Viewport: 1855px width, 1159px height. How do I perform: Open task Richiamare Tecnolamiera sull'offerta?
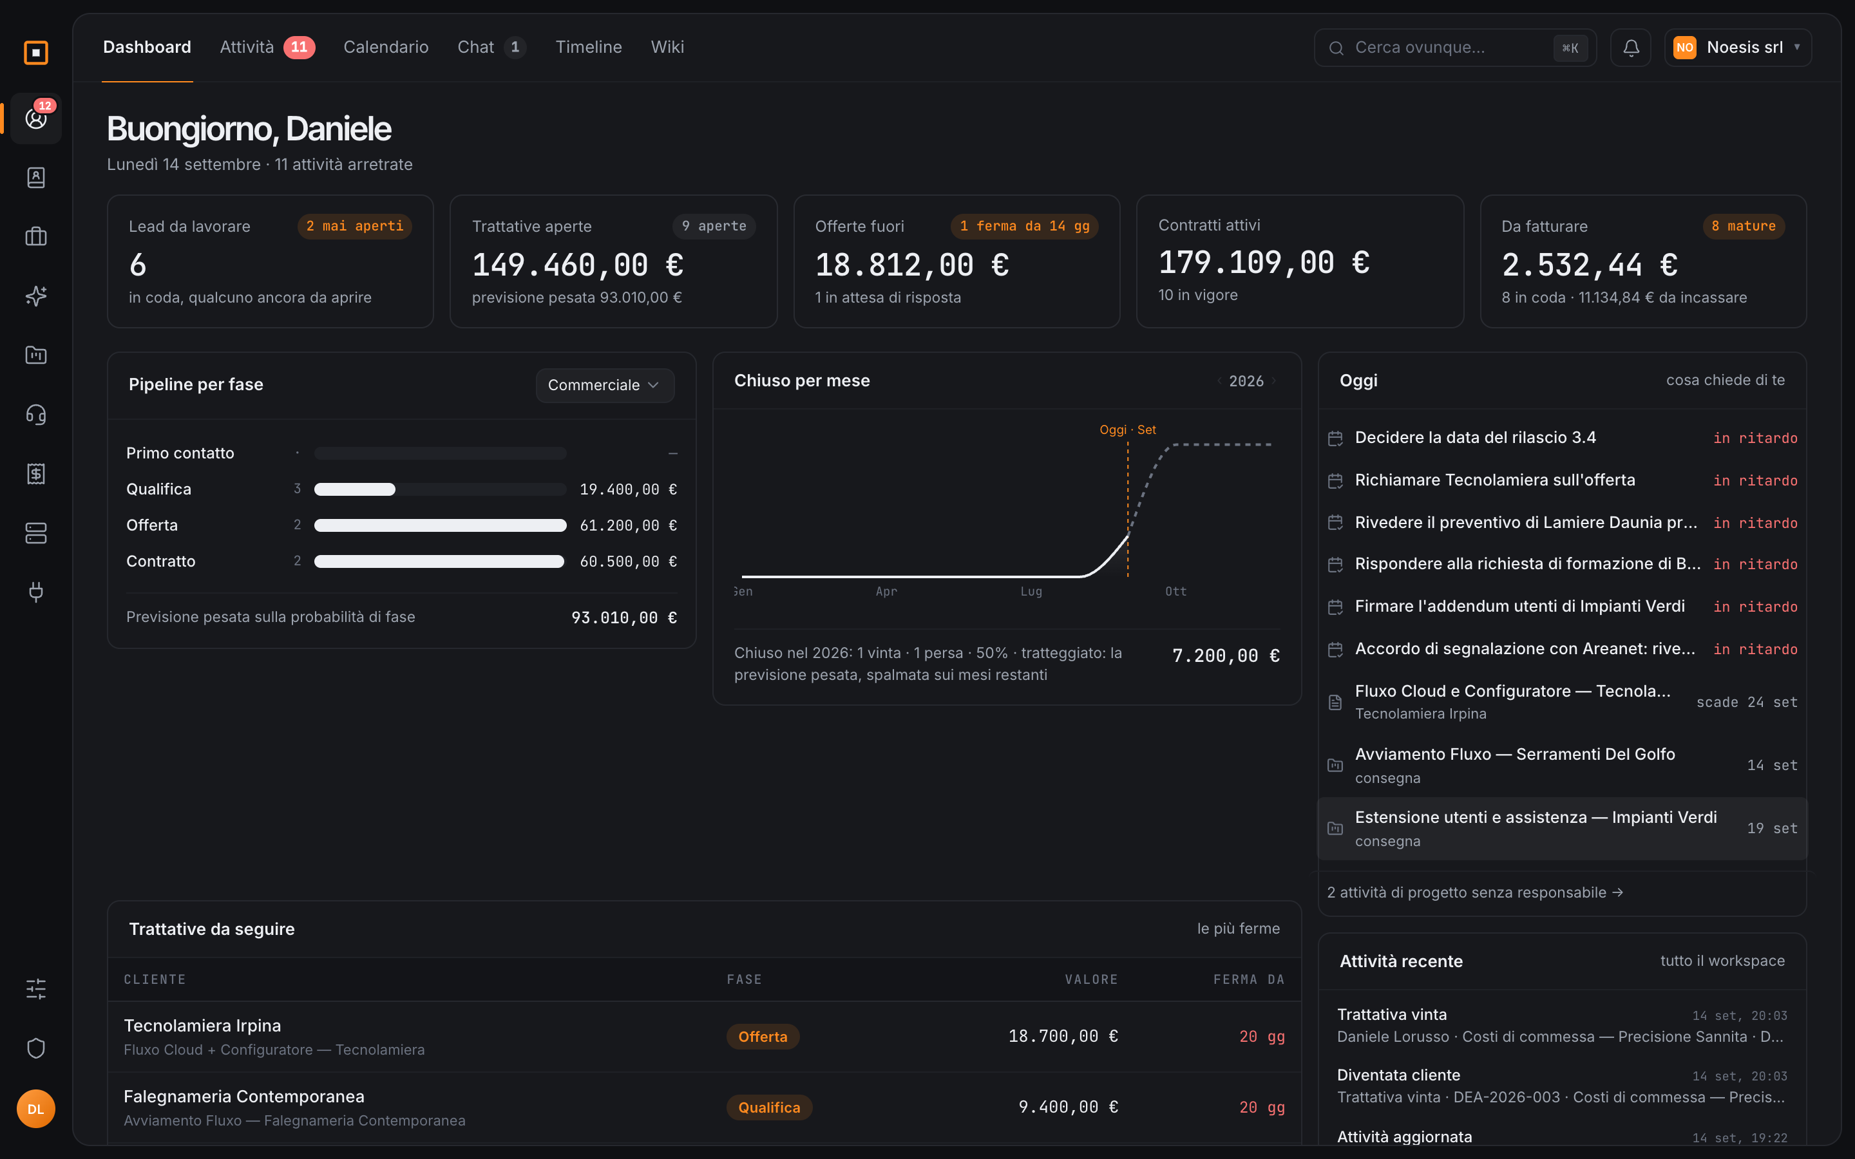point(1562,480)
